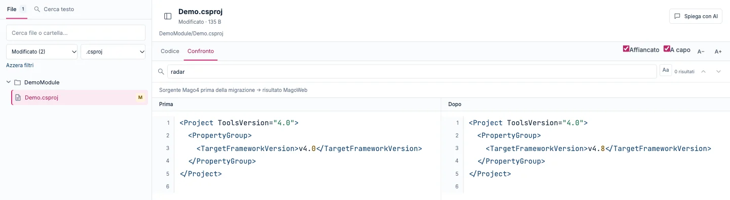The image size is (730, 200).
Task: Toggle the Aa case-sensitive search option
Action: pyautogui.click(x=666, y=71)
